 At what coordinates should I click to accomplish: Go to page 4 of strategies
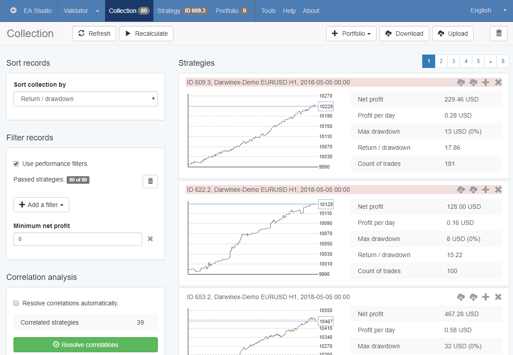click(x=466, y=61)
